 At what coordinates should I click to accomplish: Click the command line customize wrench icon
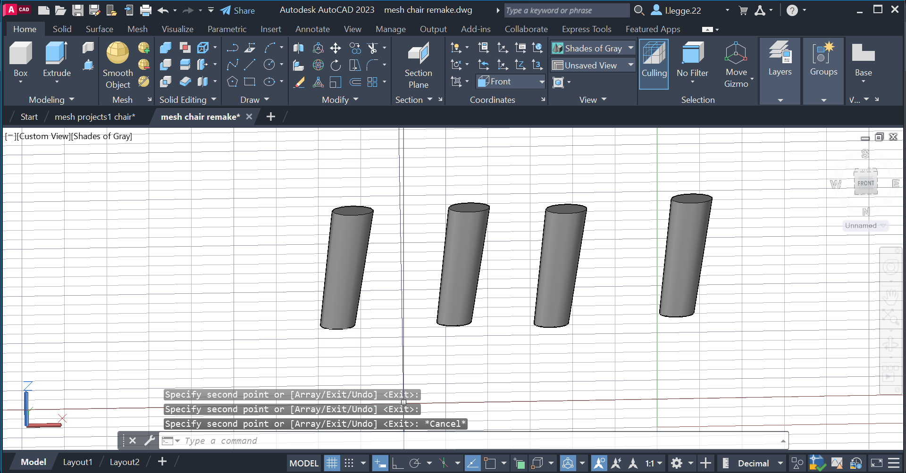(x=150, y=440)
